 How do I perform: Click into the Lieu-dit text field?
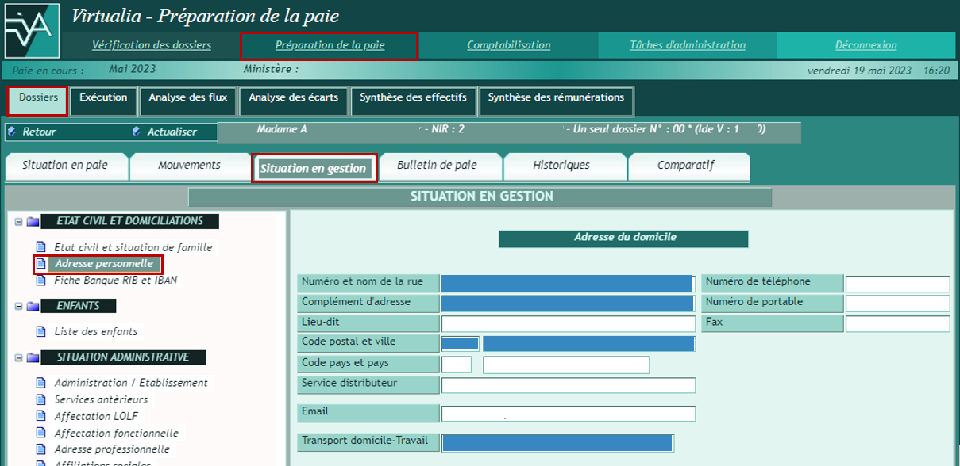pyautogui.click(x=568, y=323)
